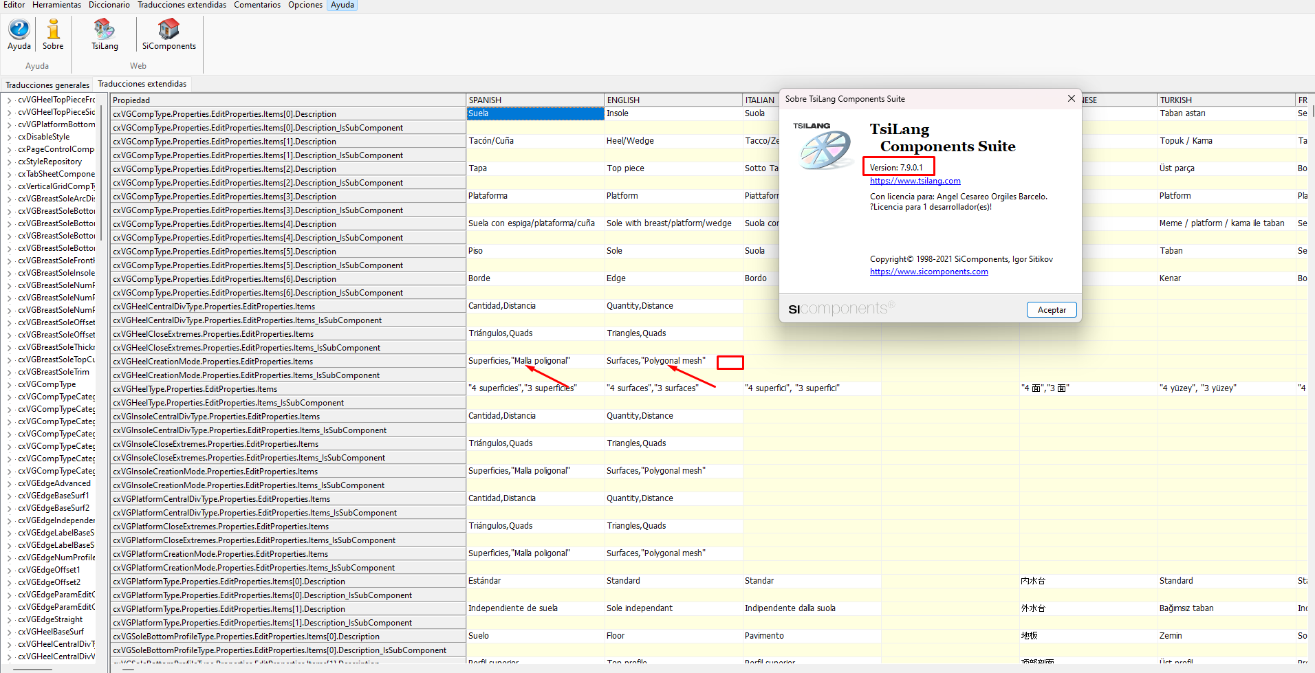Image resolution: width=1315 pixels, height=673 pixels.
Task: Expand the cxTabSheetCompone tree node
Action: click(10, 175)
